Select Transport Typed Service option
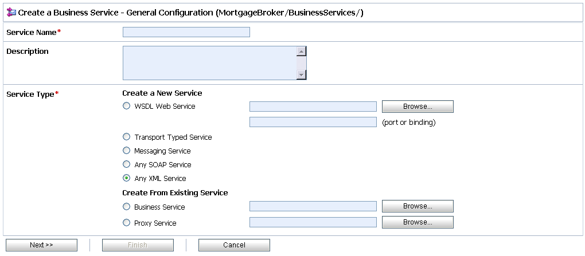585x256 pixels. (x=127, y=137)
